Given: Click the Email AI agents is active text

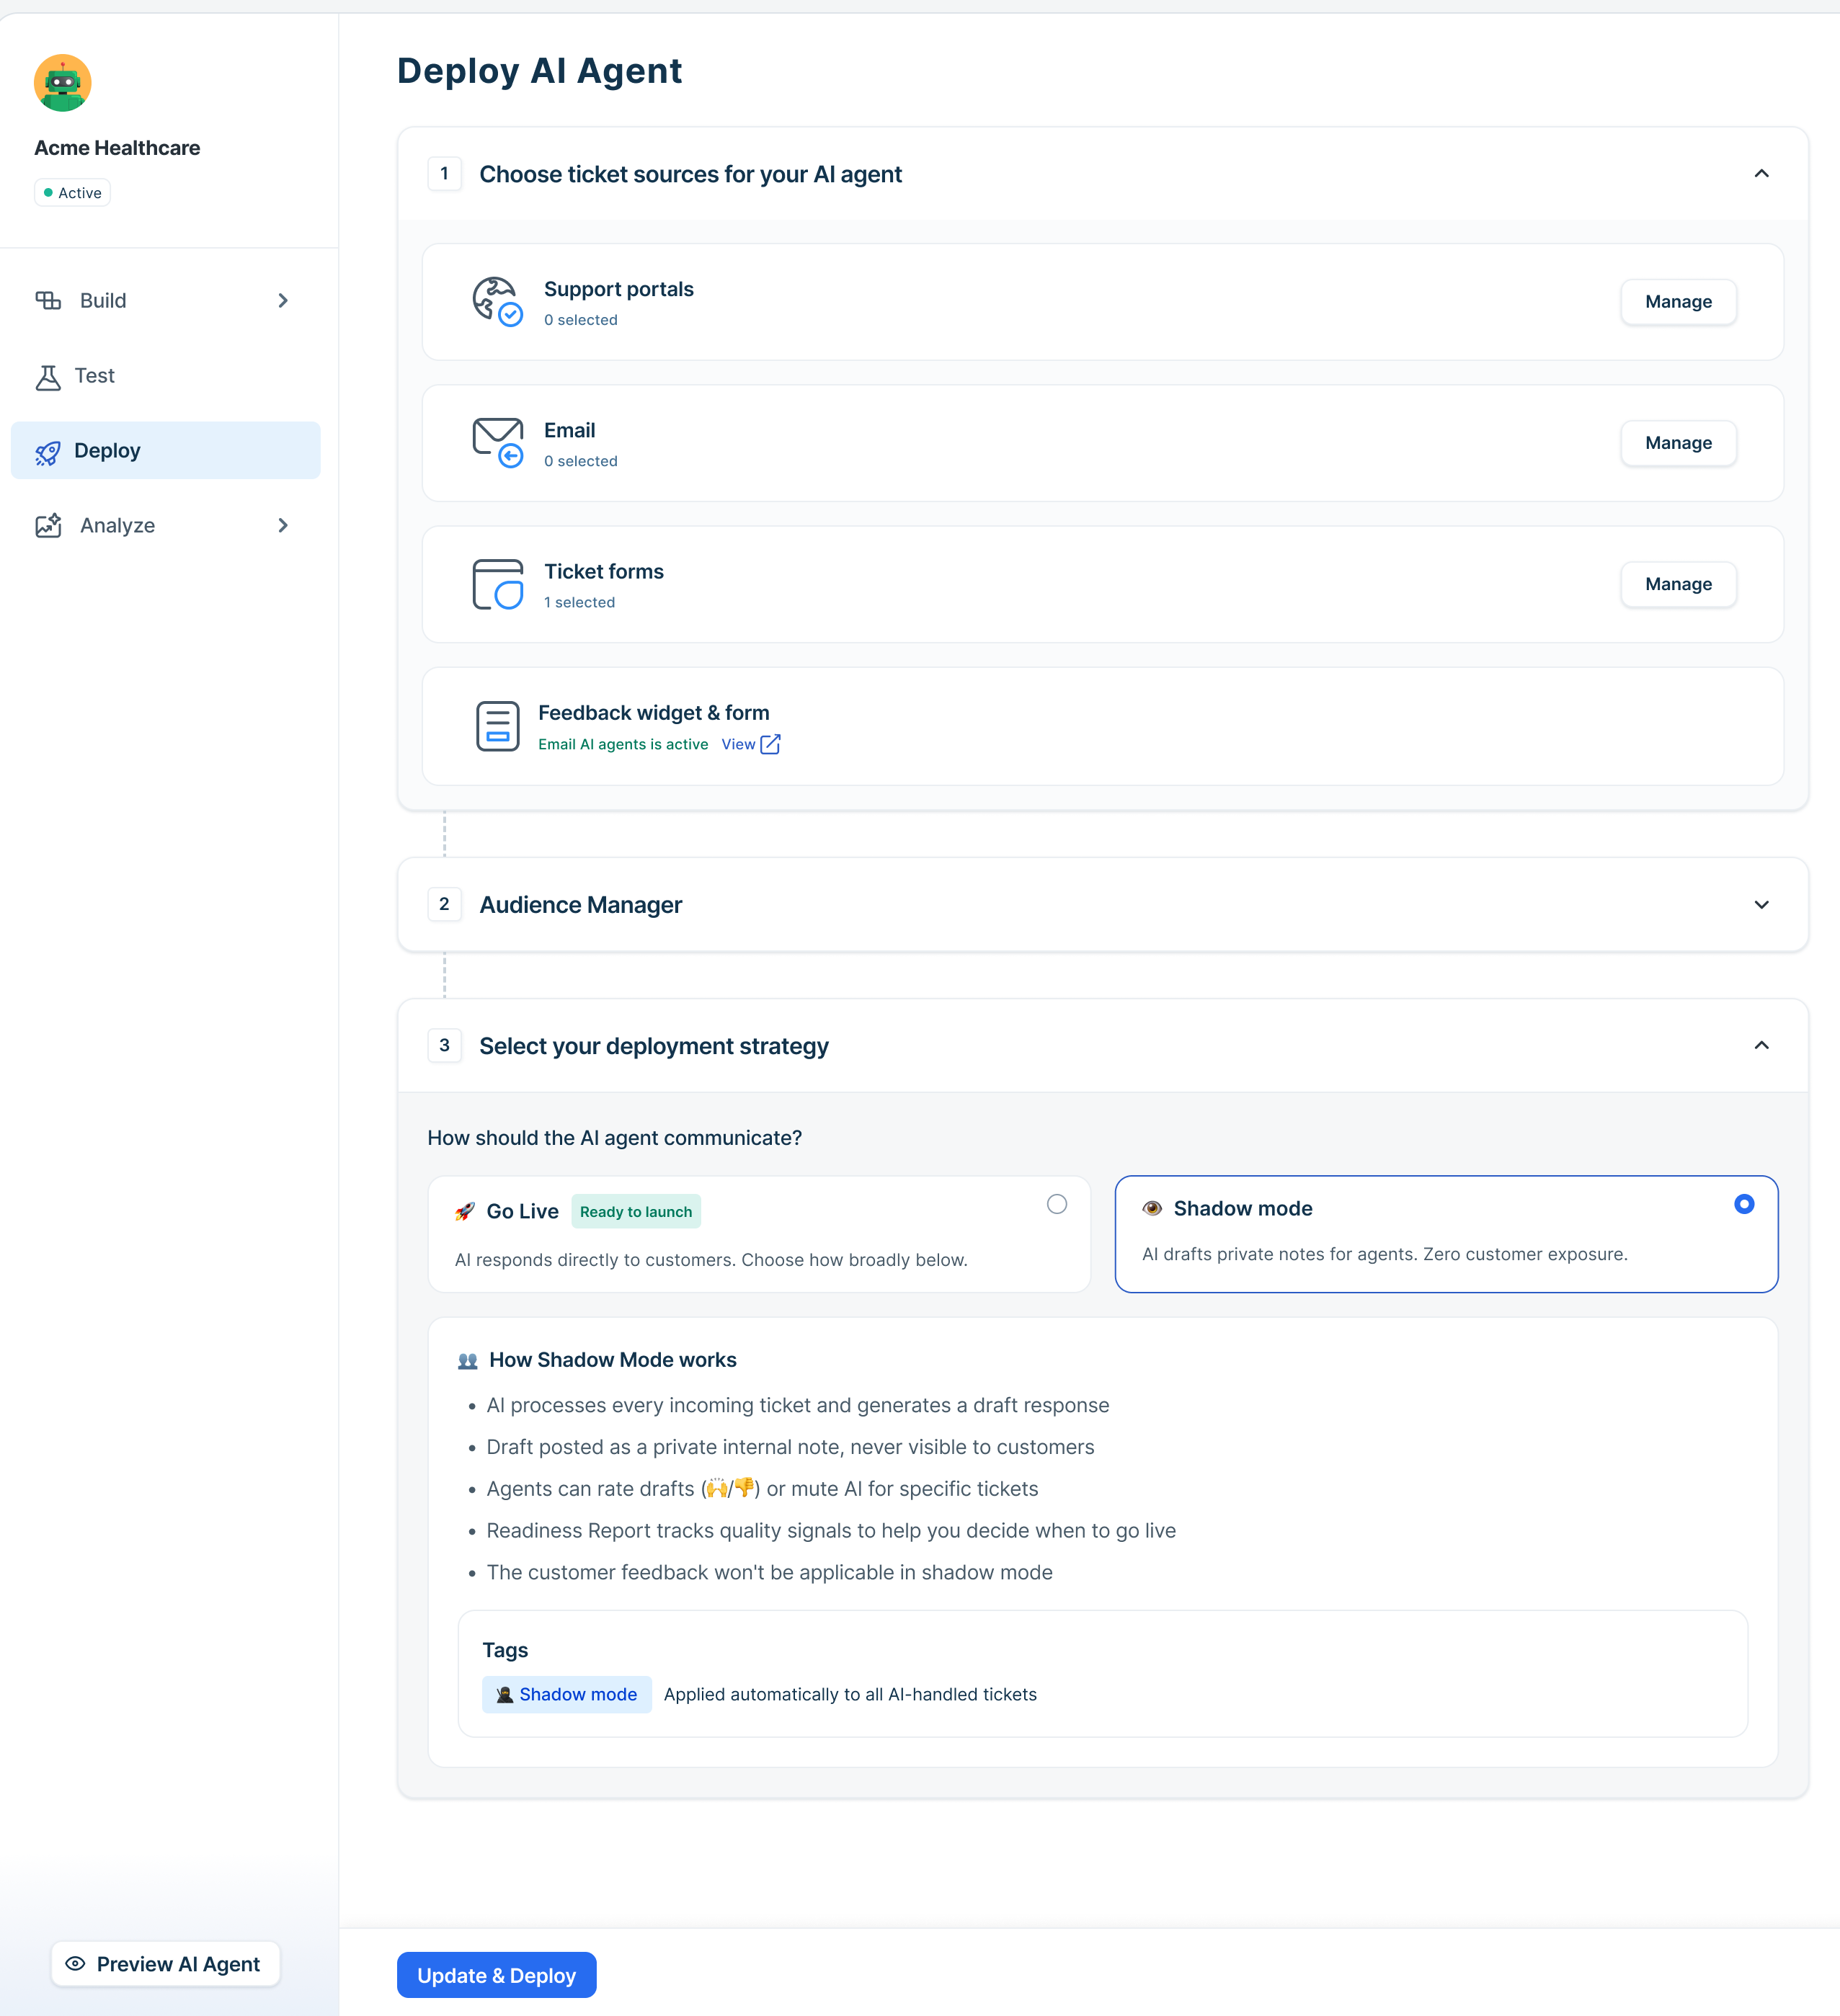Looking at the screenshot, I should (622, 744).
